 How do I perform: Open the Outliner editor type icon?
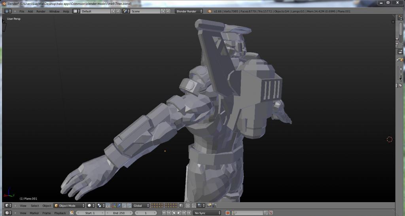point(400,17)
